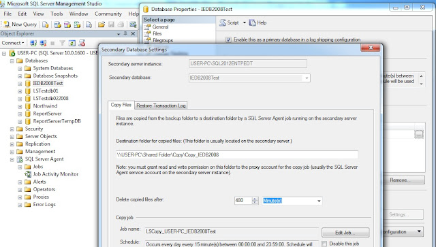Click the destination folder path field
The height and width of the screenshot is (247, 436).
pyautogui.click(x=237, y=154)
